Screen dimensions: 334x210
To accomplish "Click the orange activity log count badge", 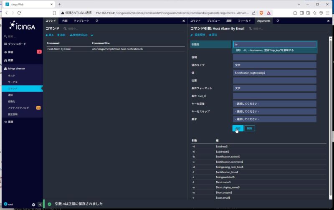I will [38, 108].
